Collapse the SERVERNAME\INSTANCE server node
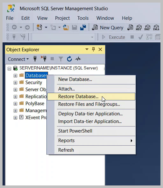The image size is (163, 188). (x=9, y=69)
